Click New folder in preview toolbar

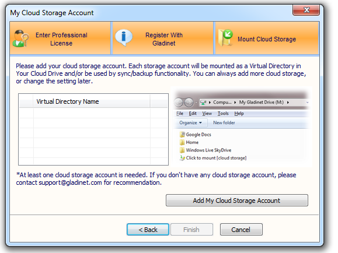[224, 123]
